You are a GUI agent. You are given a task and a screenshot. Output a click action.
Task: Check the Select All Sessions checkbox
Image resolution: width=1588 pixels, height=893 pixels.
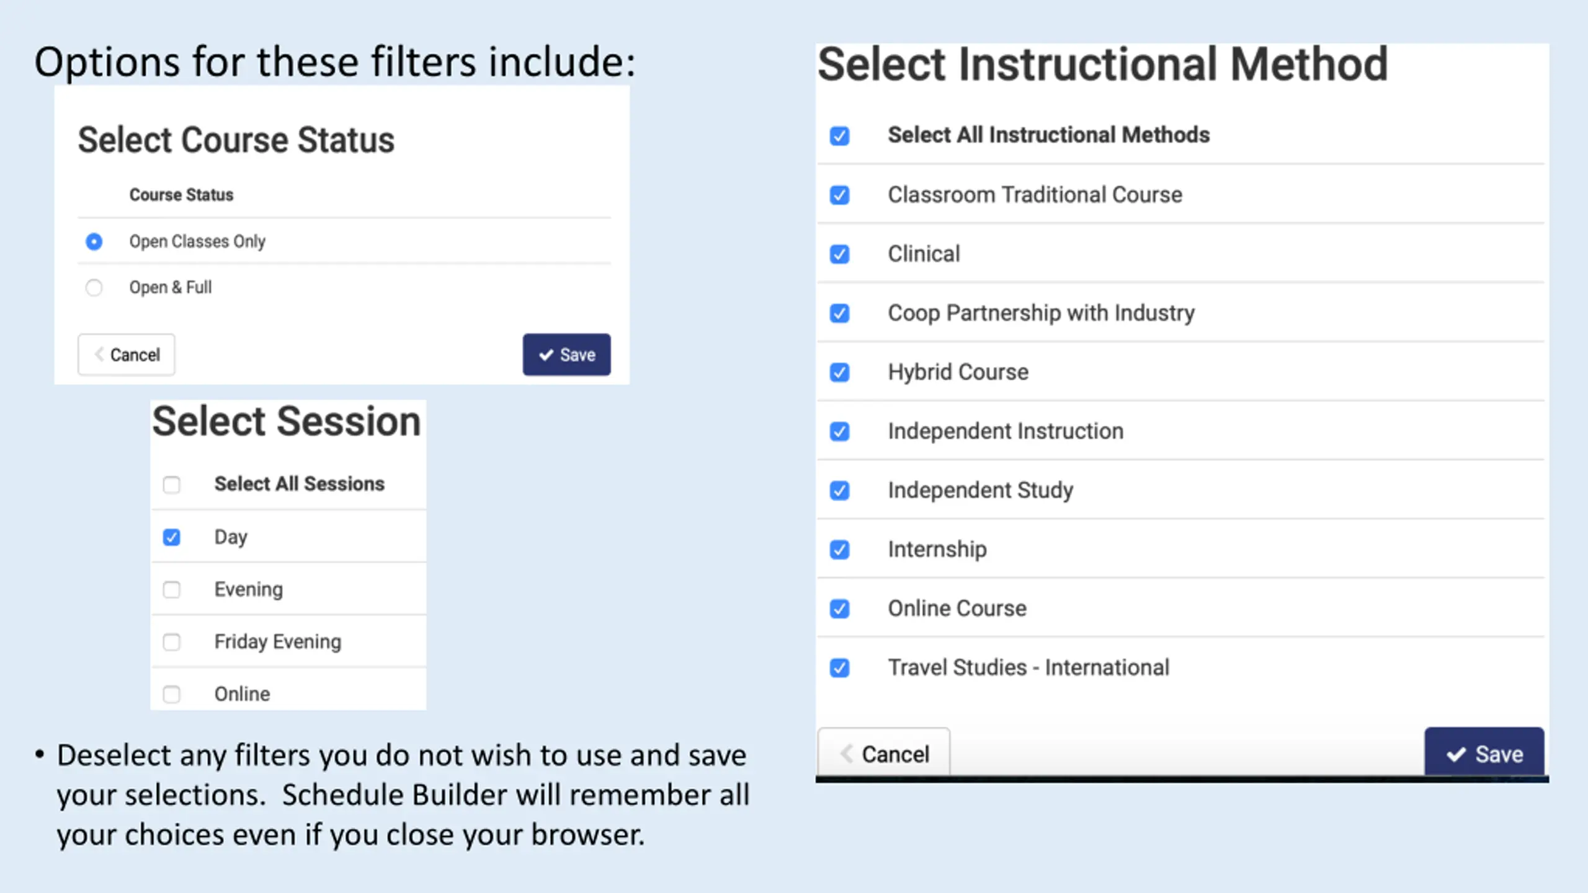point(172,484)
